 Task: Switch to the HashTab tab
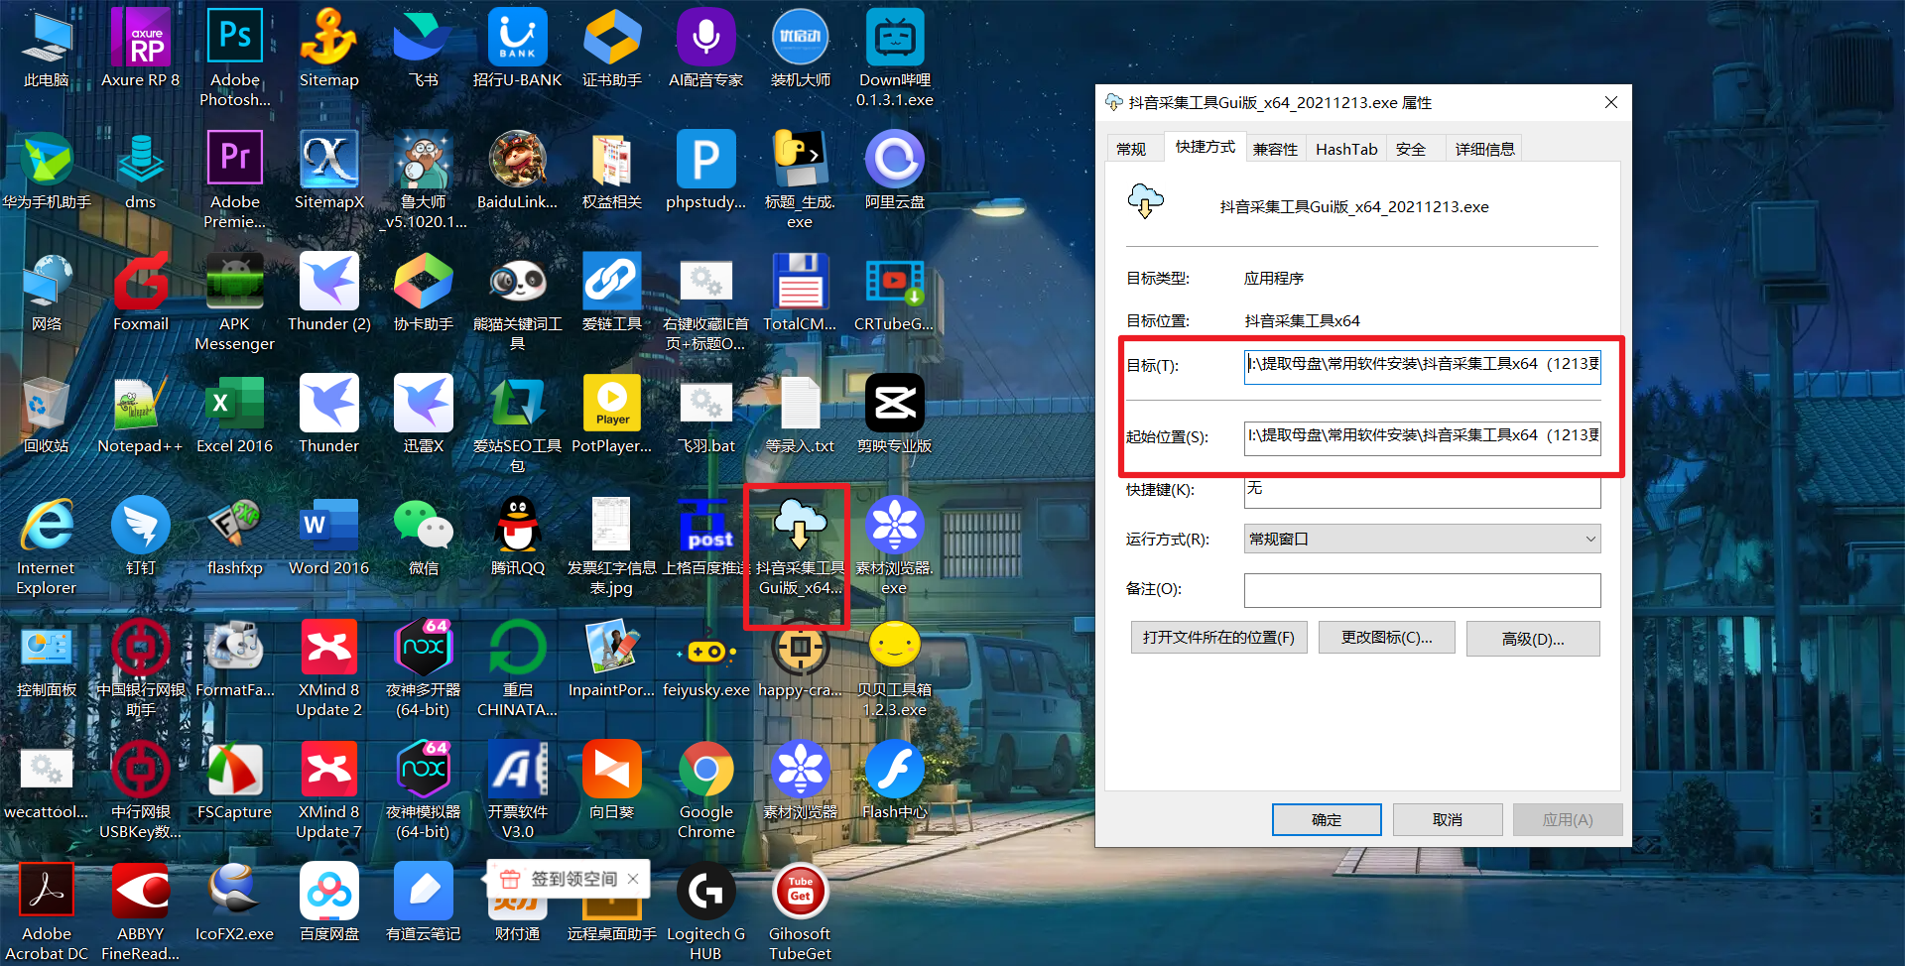click(1346, 148)
